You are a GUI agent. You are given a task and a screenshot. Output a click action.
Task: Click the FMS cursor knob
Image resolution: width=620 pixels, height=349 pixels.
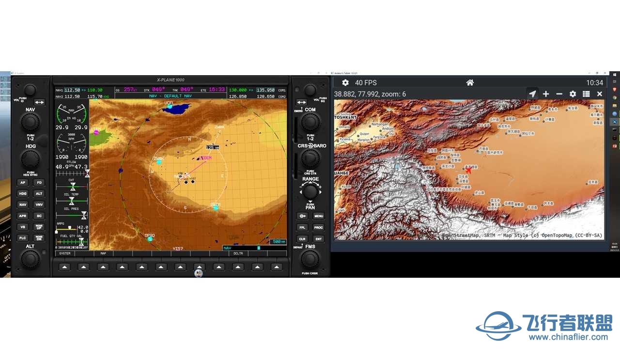[x=310, y=259]
